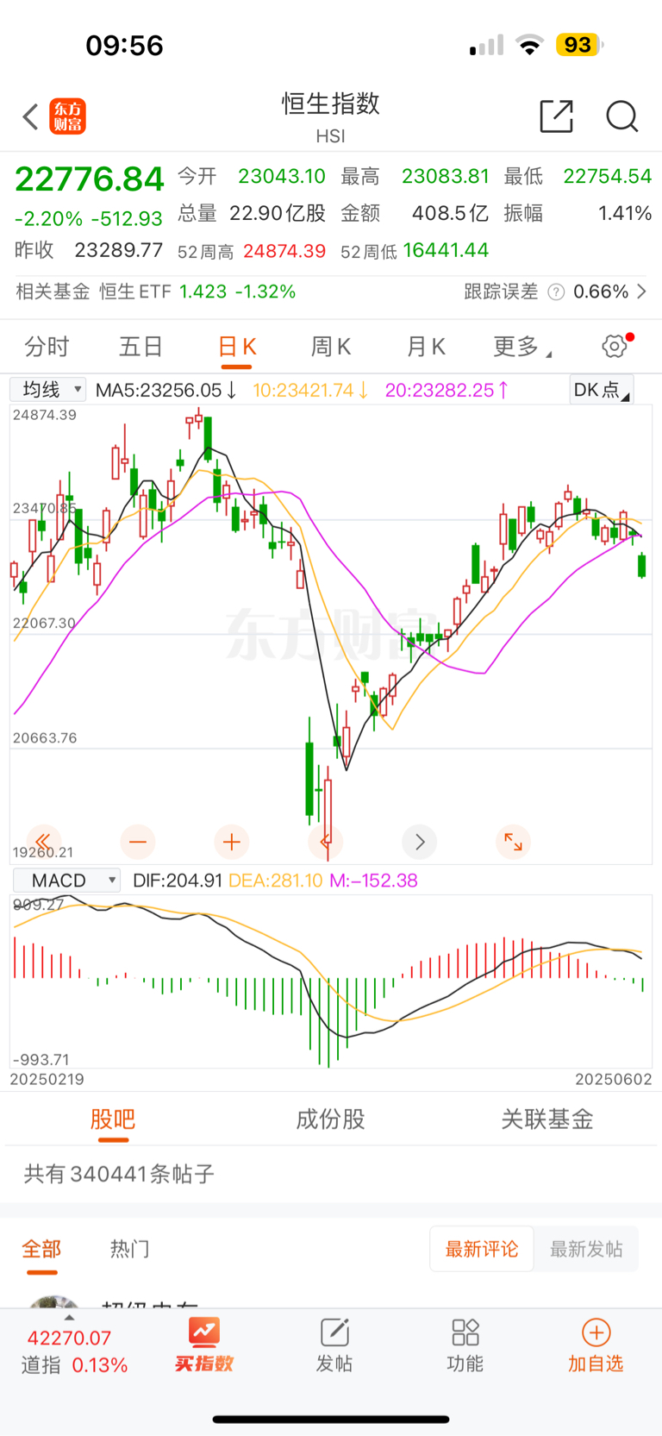Tap the MA10 value 23421.74
This screenshot has height=1436, width=662.
(310, 391)
